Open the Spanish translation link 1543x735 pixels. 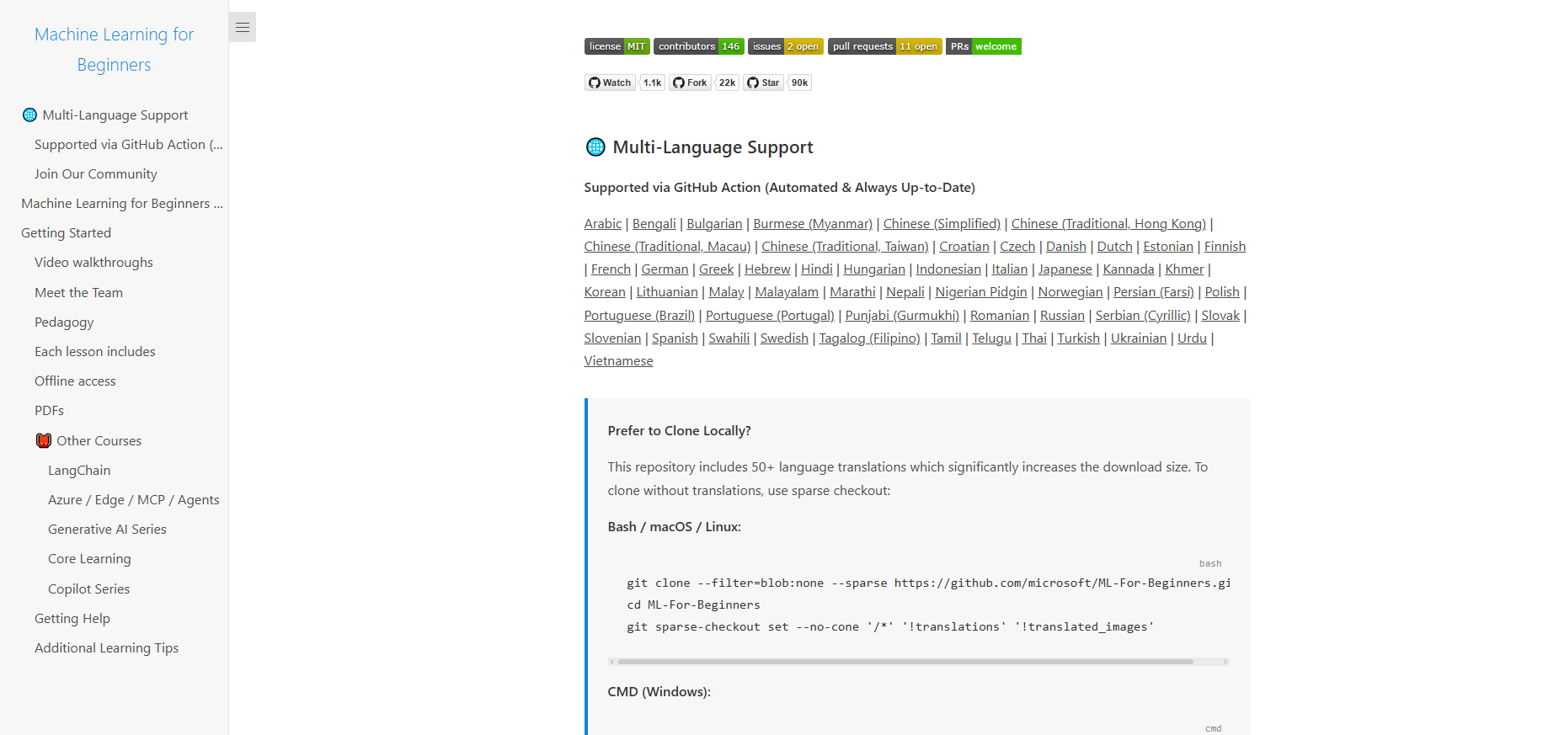pos(675,338)
